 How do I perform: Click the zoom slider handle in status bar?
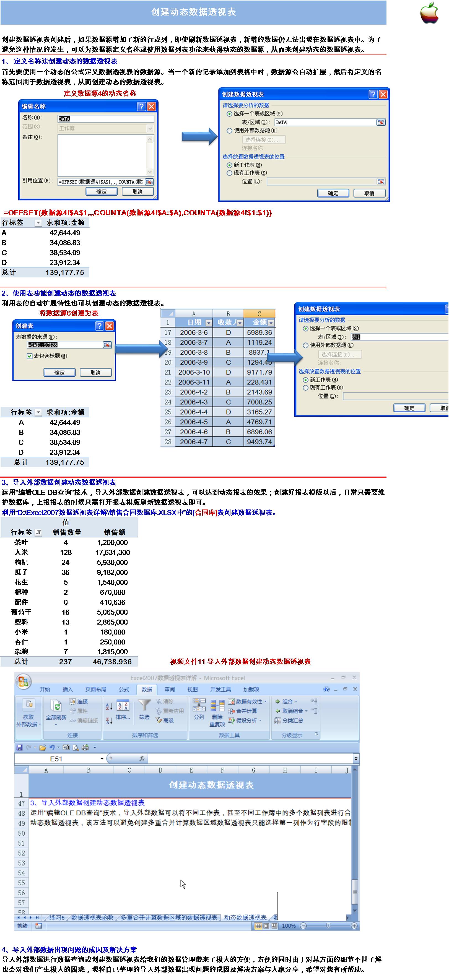click(x=328, y=925)
